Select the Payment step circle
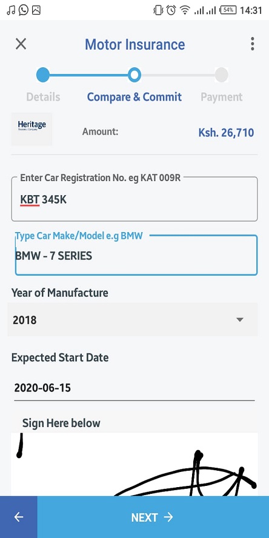269x538 pixels. click(222, 75)
